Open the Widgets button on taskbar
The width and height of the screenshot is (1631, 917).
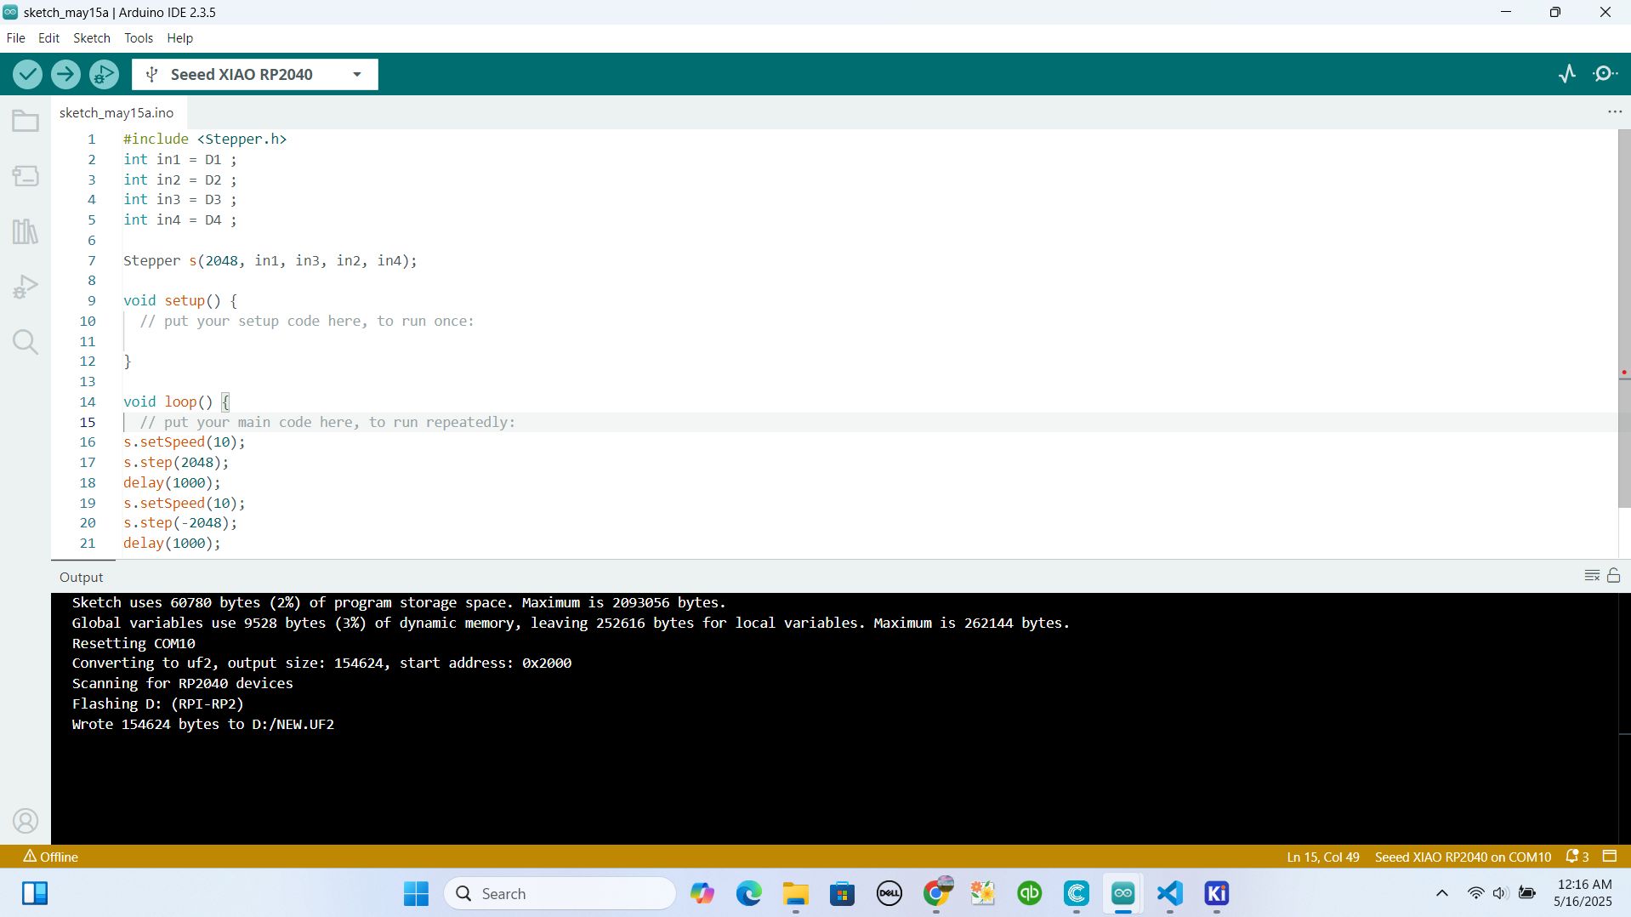tap(35, 893)
